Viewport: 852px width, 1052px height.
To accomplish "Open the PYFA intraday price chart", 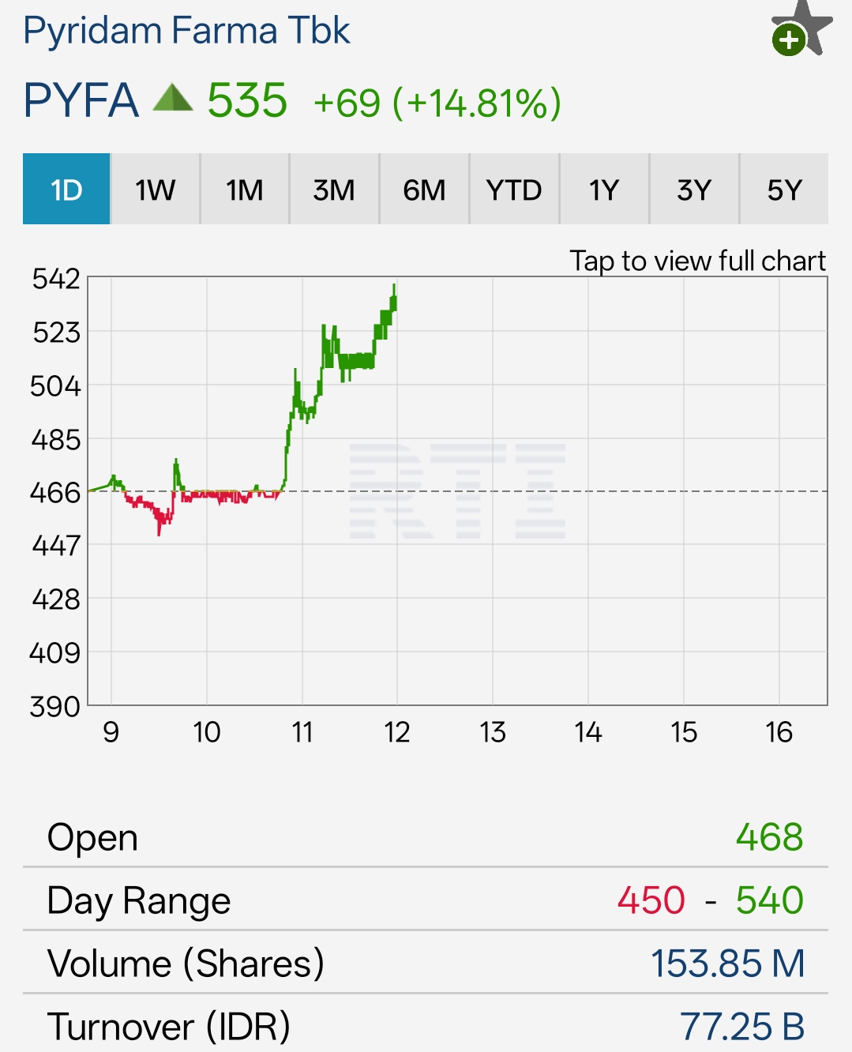I will click(x=457, y=490).
